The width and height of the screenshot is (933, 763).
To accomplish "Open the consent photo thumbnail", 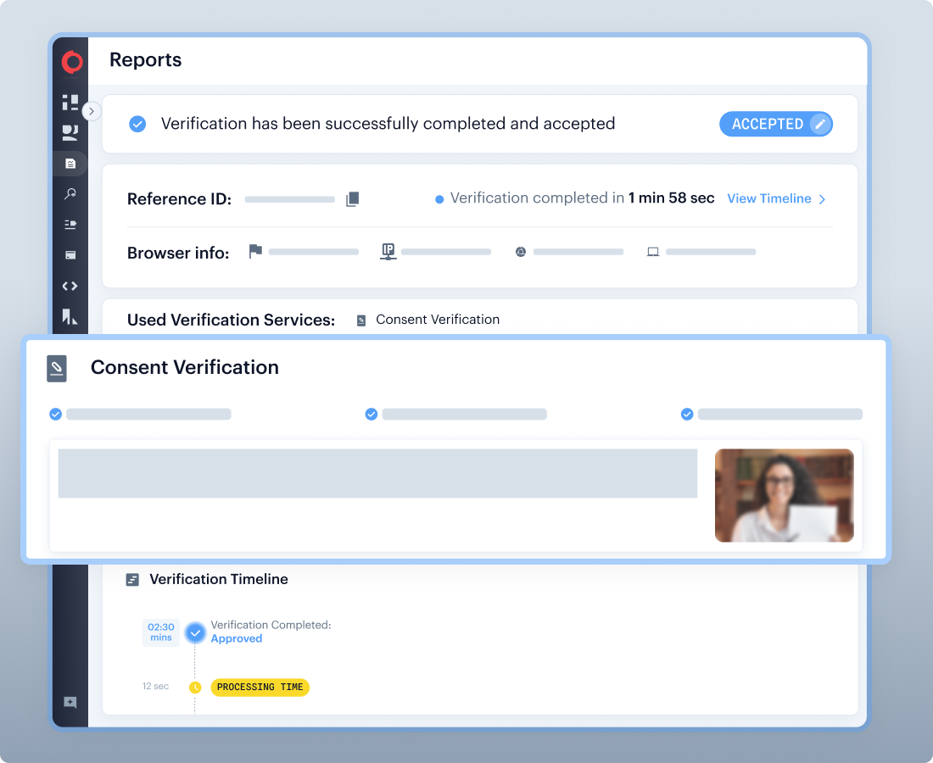I will [x=784, y=495].
